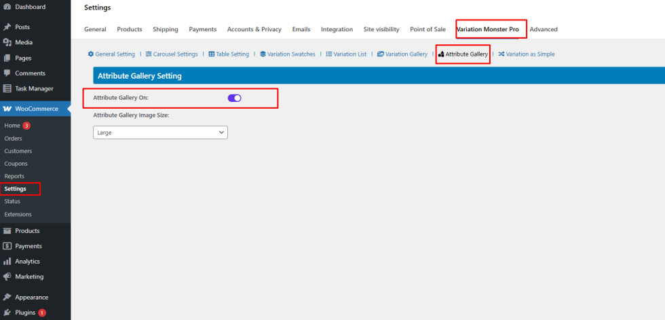665x320 pixels.
Task: Open the Variation List link
Action: (x=350, y=54)
